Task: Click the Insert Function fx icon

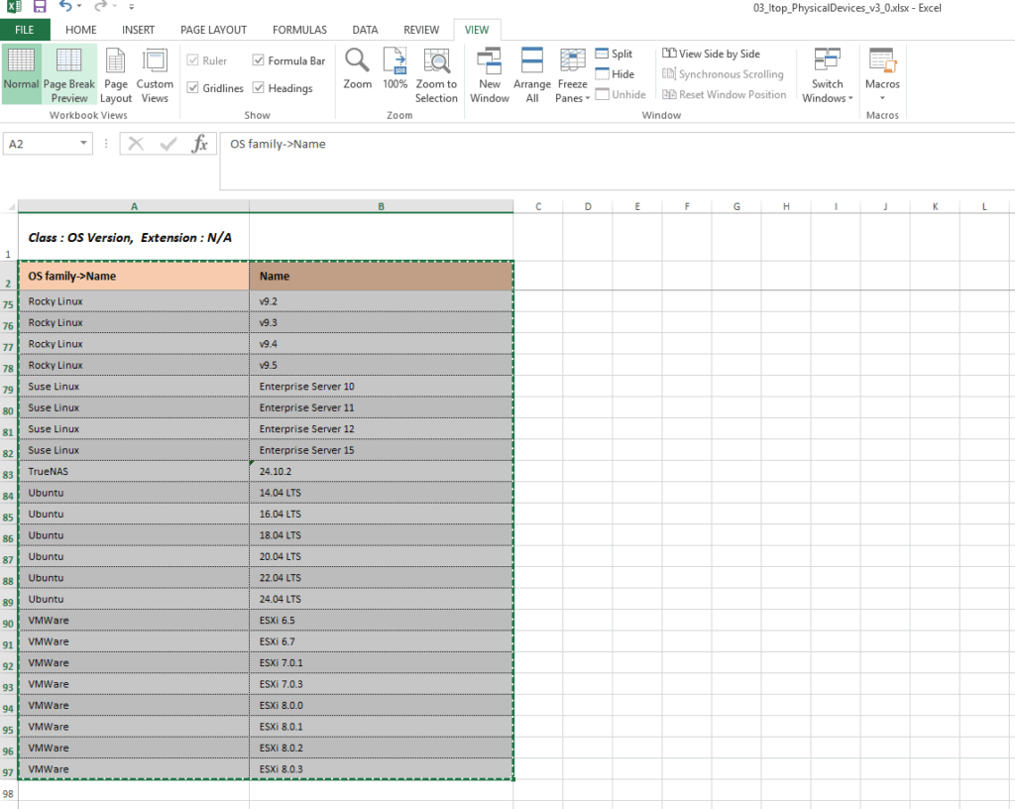Action: click(x=199, y=144)
